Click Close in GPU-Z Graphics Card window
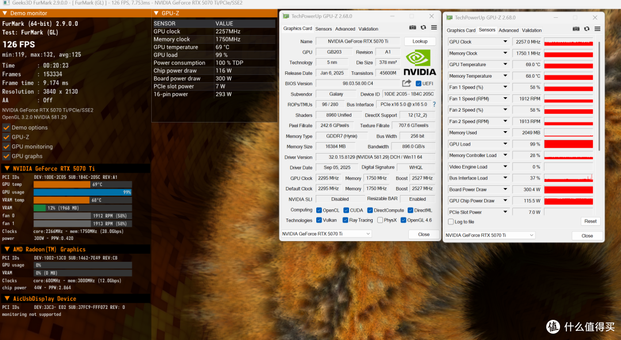This screenshot has width=621, height=340. (424, 234)
